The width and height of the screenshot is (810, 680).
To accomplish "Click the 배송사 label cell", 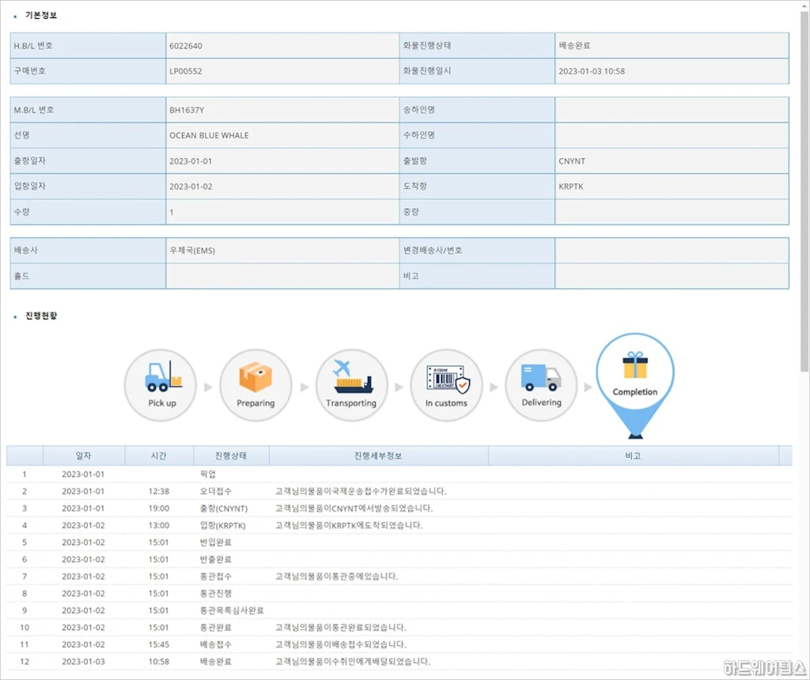I will (88, 251).
